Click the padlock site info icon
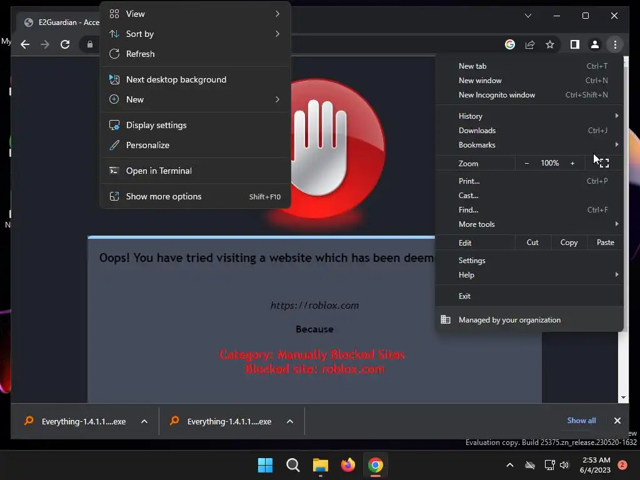640x480 pixels. point(90,44)
